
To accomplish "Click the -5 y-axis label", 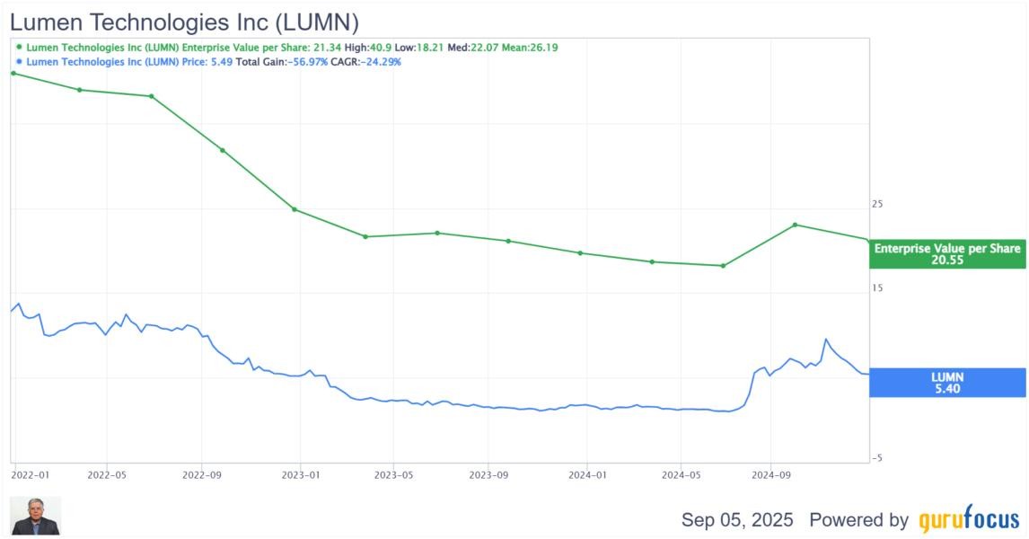I will [x=876, y=458].
